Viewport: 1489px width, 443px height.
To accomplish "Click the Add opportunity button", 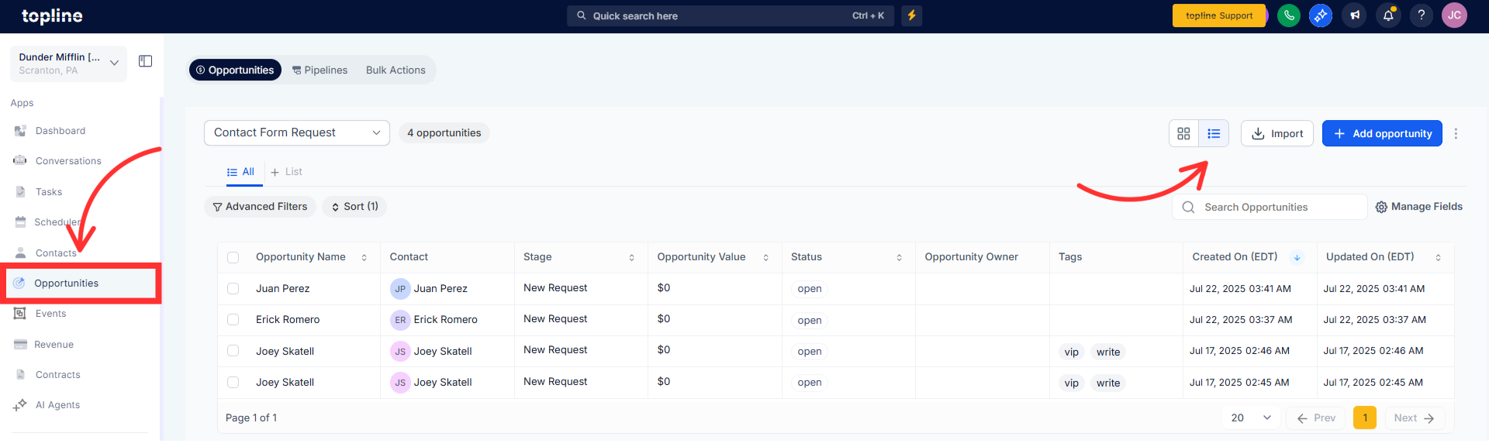I will click(x=1382, y=133).
